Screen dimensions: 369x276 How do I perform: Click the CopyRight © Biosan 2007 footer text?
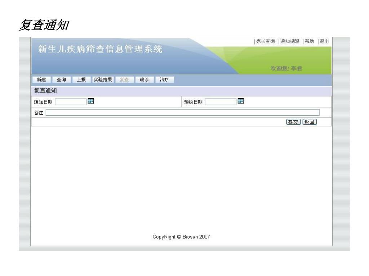[x=181, y=237]
